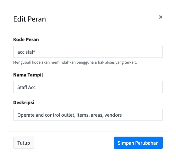Close the Edit Peran dialog with X
Viewport: 176px width, 162px height.
click(x=161, y=17)
